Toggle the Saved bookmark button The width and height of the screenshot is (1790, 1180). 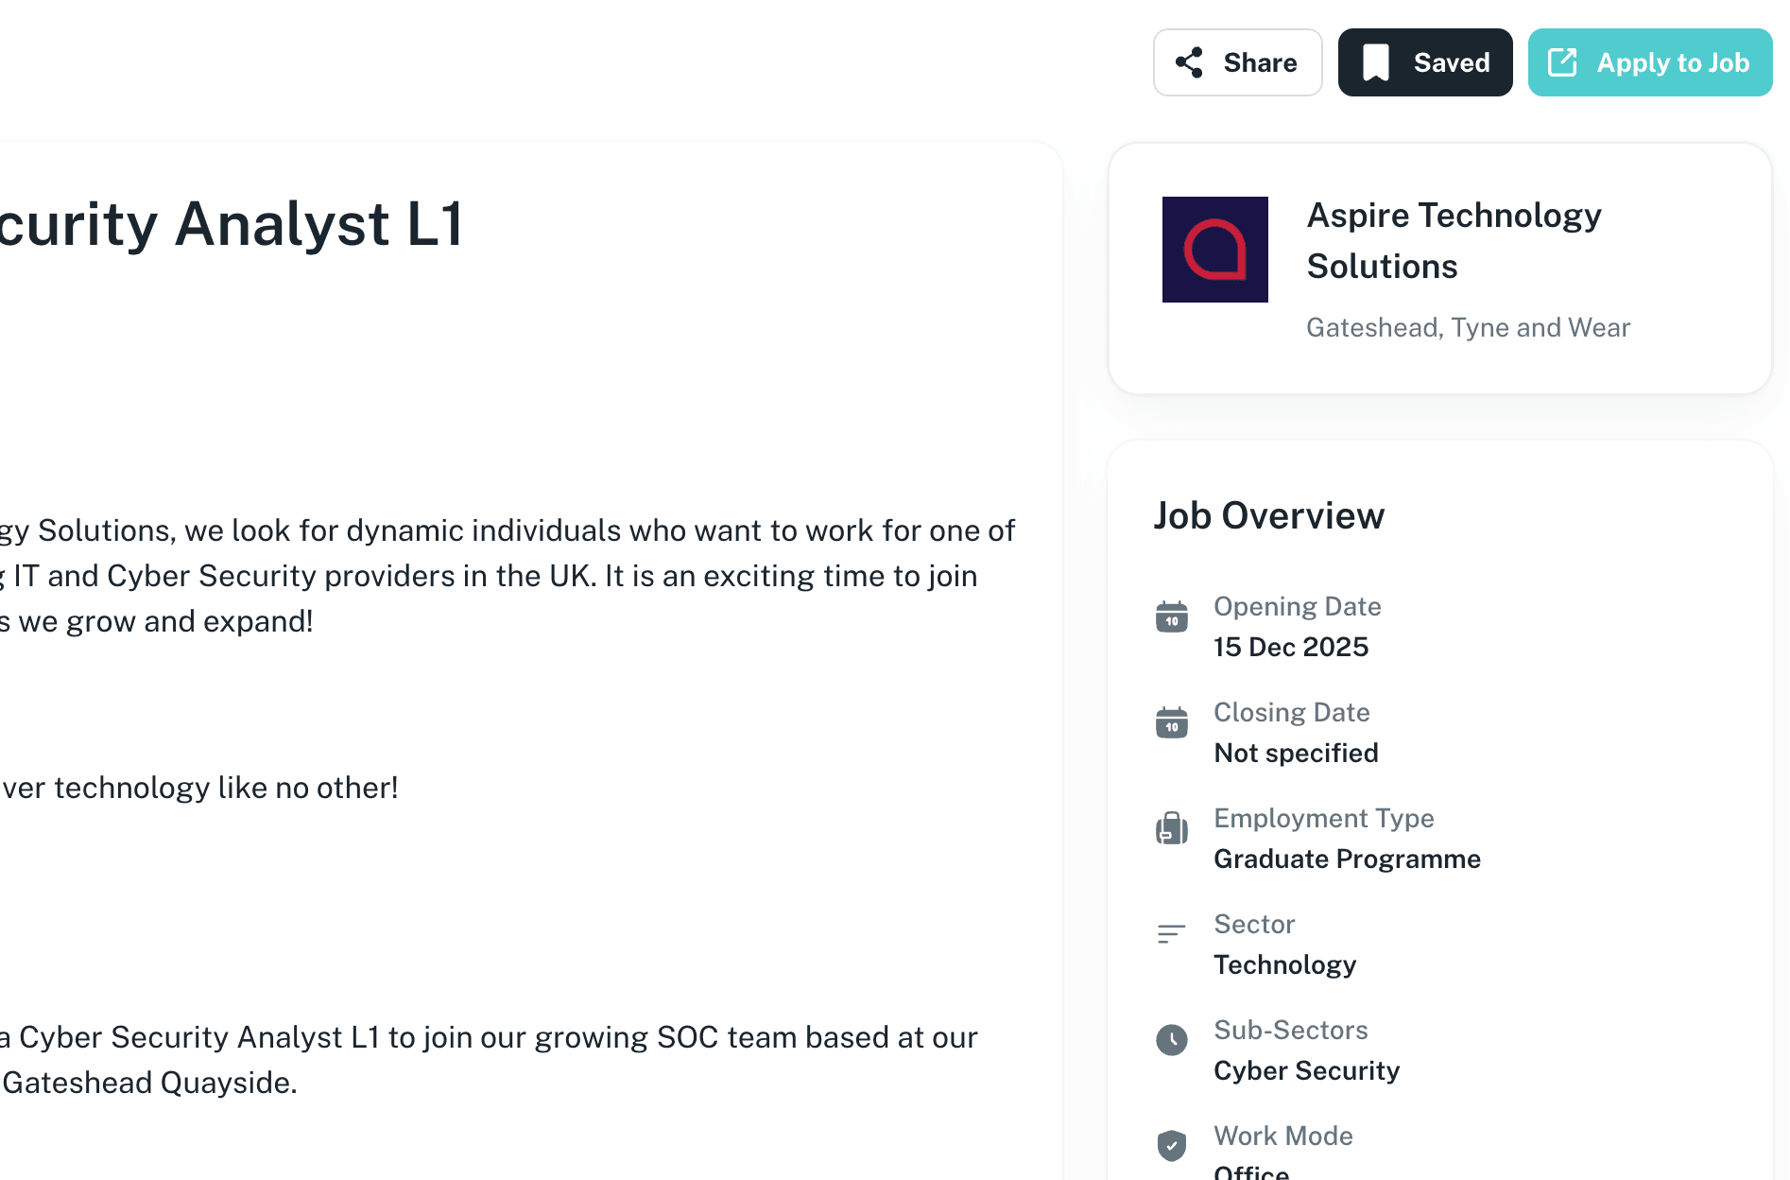click(x=1425, y=62)
